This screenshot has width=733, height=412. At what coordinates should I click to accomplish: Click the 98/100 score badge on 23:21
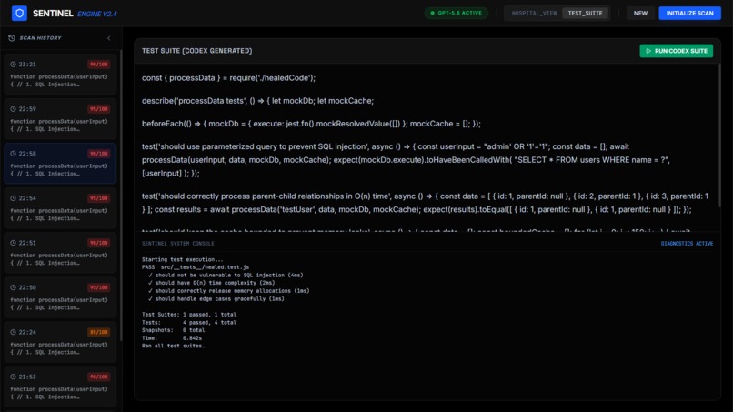point(98,64)
